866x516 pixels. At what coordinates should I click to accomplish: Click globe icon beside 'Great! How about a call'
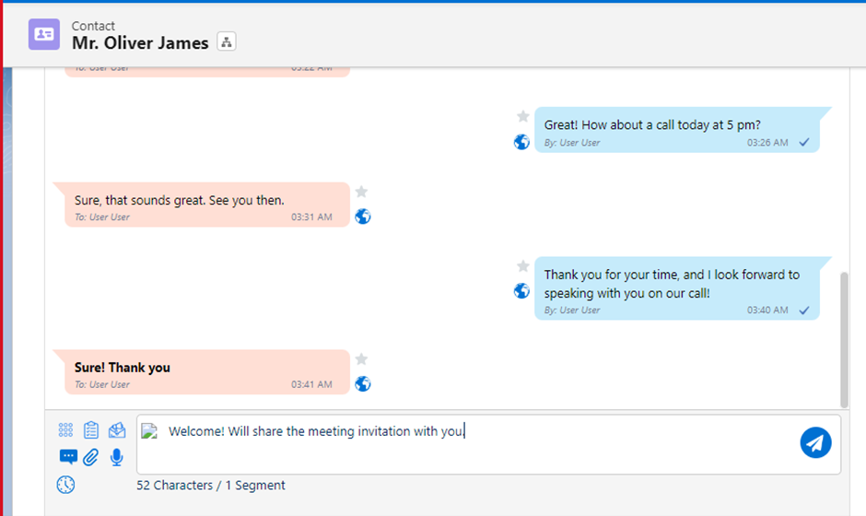(x=521, y=142)
